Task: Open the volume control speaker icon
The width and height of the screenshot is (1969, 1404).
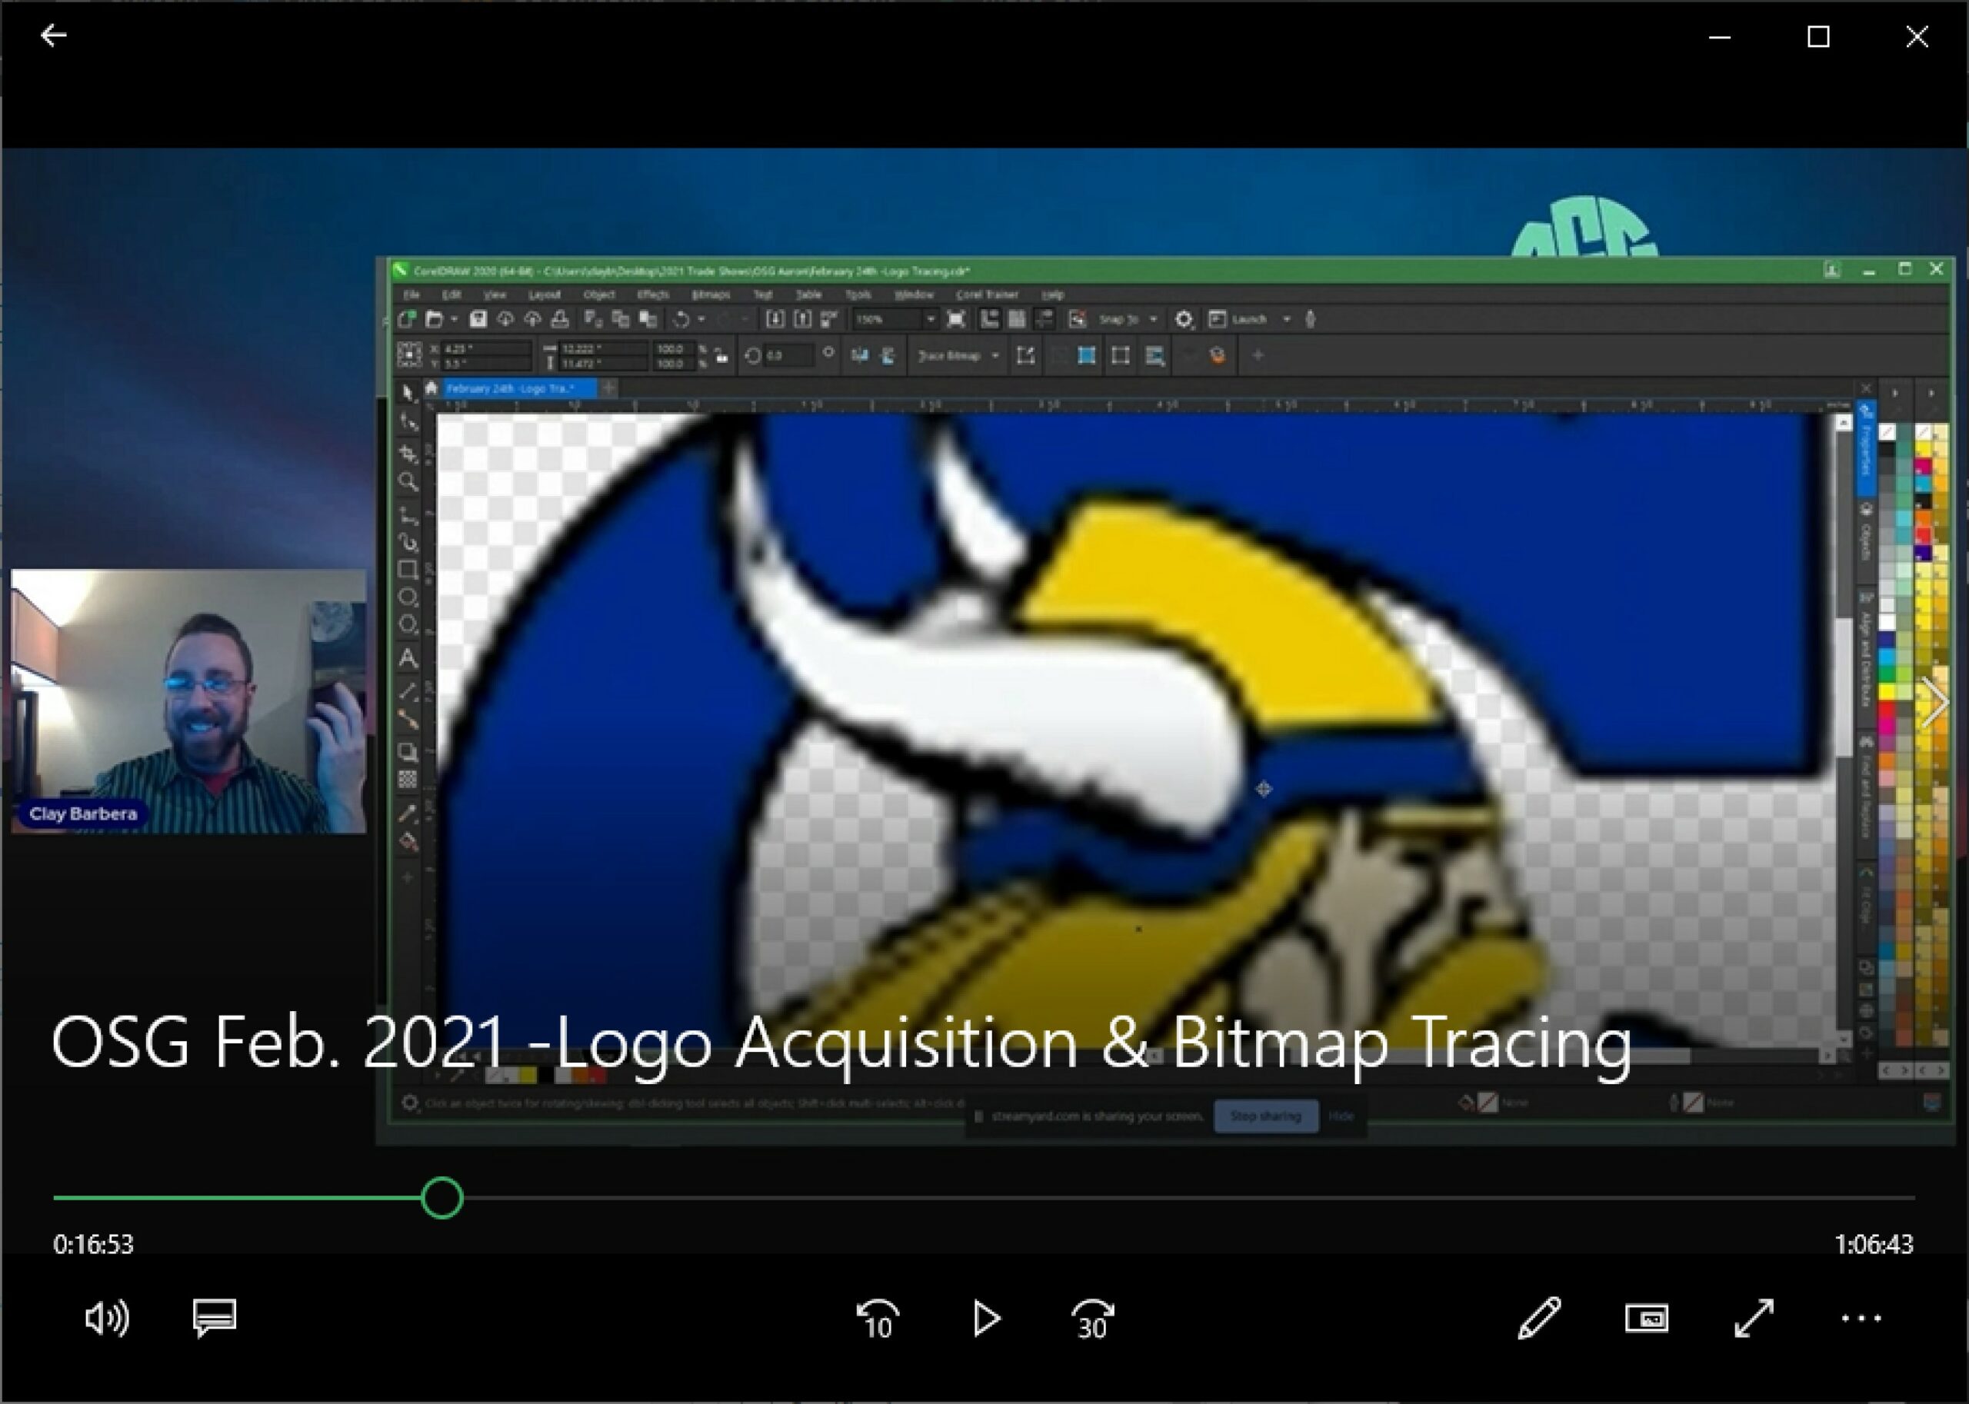Action: 107,1319
